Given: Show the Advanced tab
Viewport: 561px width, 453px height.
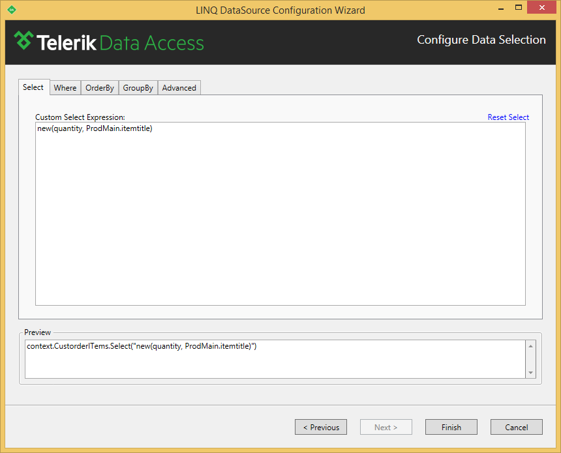Looking at the screenshot, I should pos(179,88).
